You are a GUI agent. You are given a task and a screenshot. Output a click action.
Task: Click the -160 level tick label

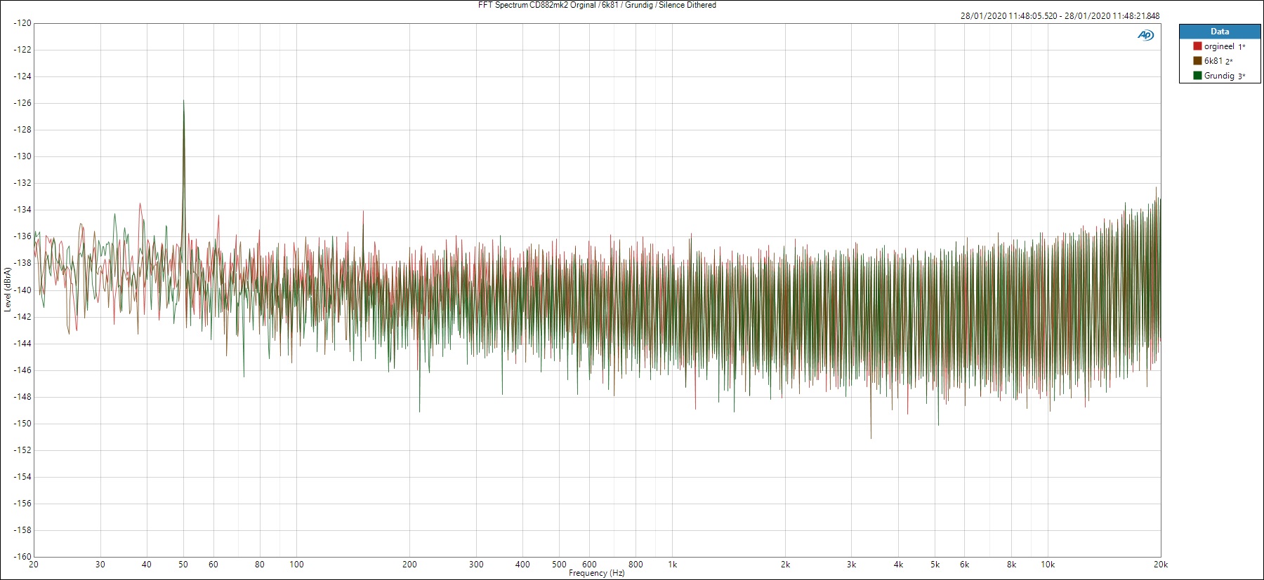click(22, 557)
